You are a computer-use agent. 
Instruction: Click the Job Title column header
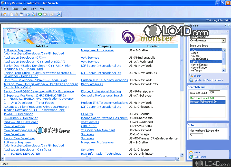[42, 46]
